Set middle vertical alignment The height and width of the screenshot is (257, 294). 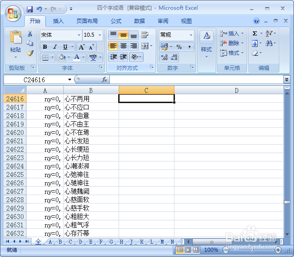tap(124, 35)
